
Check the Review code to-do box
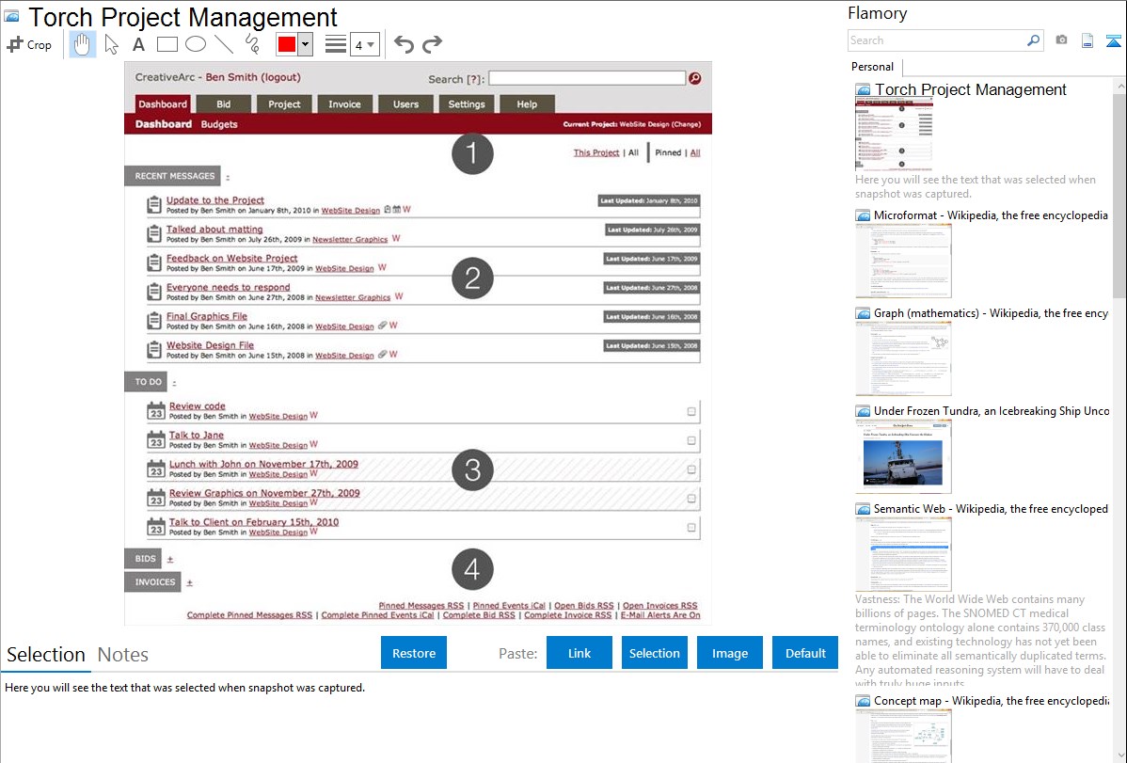tap(690, 412)
